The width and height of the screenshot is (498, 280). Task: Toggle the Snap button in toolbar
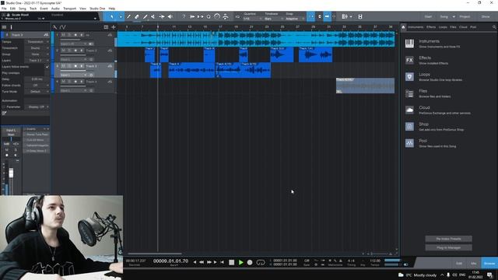click(x=311, y=16)
